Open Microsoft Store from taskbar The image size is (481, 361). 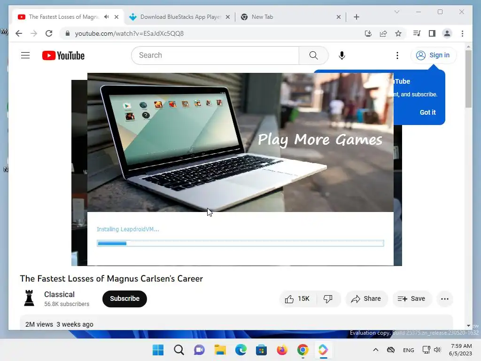pyautogui.click(x=261, y=350)
